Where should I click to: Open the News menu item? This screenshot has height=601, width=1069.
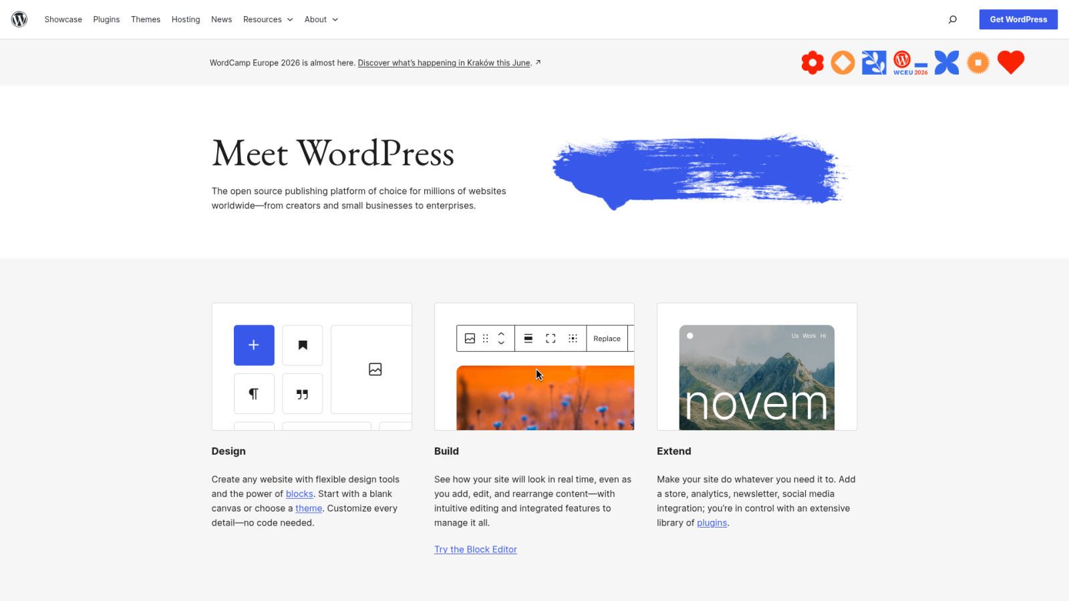click(222, 19)
